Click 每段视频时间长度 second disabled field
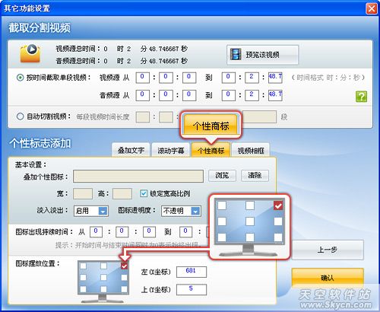The width and height of the screenshot is (380, 312). click(x=166, y=117)
